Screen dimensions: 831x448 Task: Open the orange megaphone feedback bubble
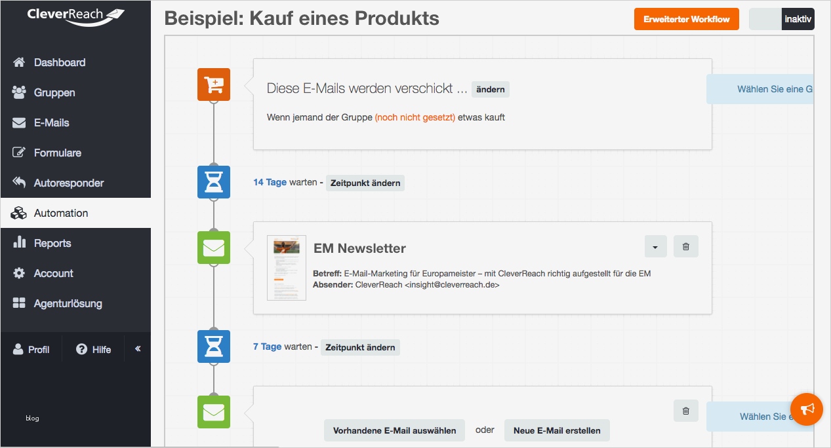coord(807,409)
